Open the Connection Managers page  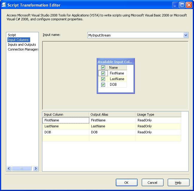point(23,49)
